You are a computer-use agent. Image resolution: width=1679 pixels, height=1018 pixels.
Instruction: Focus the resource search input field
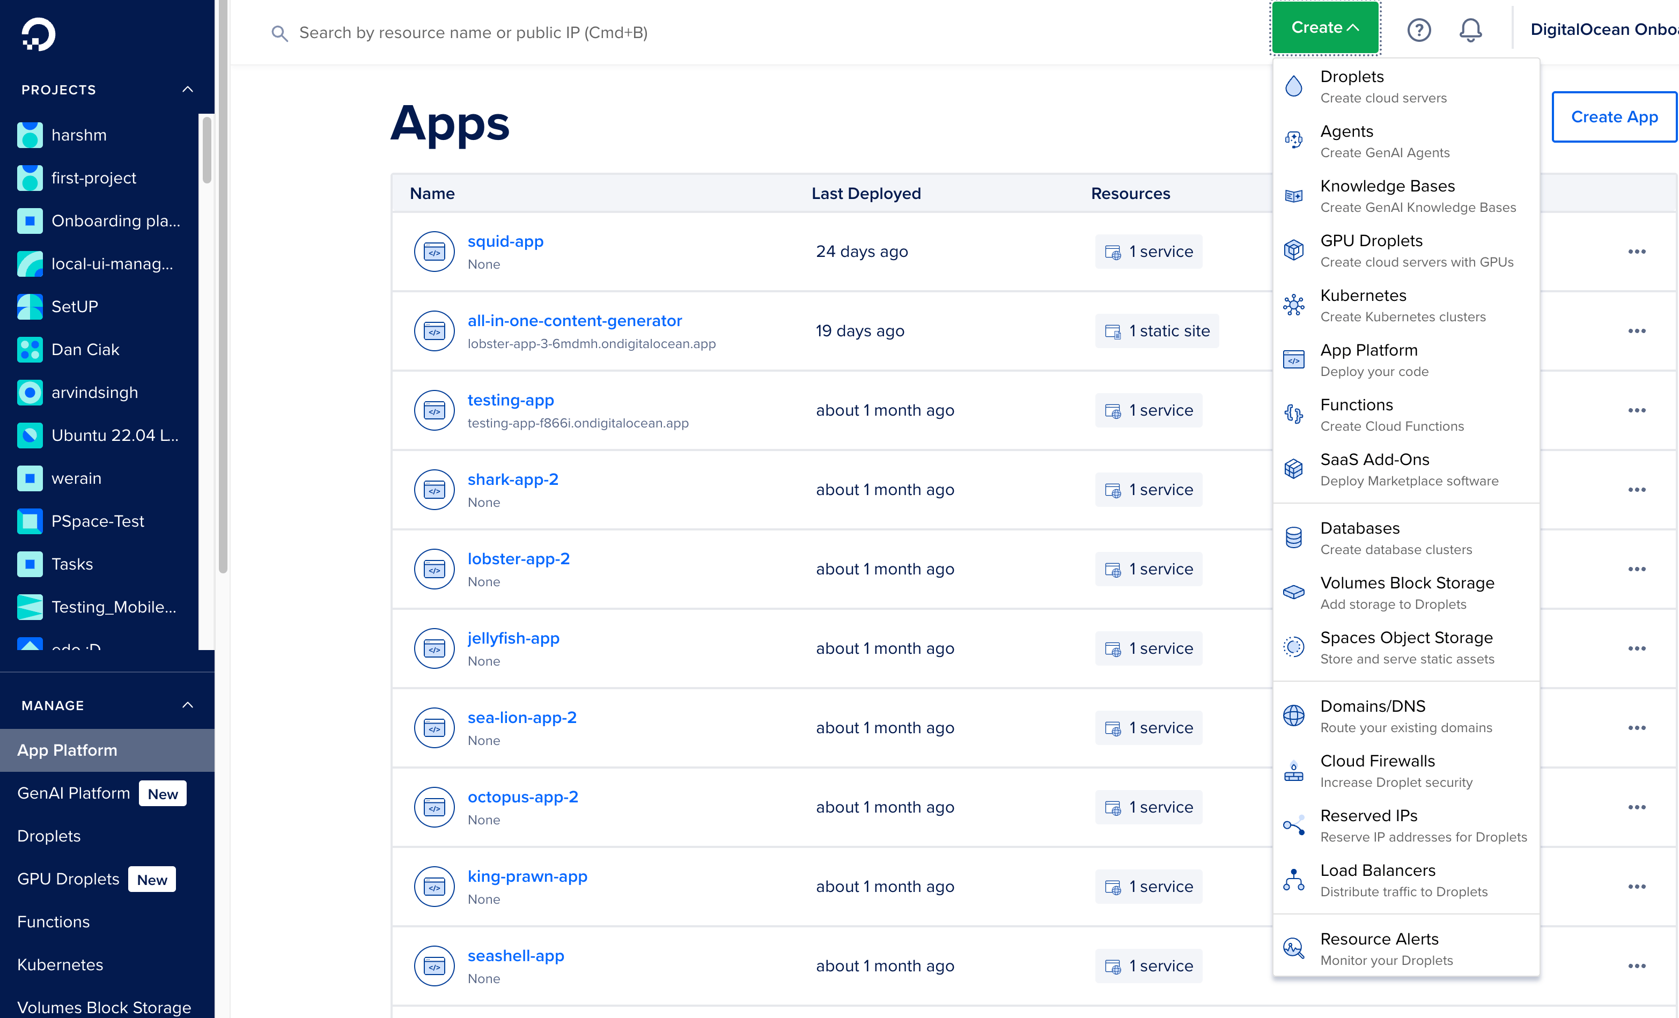(x=473, y=33)
